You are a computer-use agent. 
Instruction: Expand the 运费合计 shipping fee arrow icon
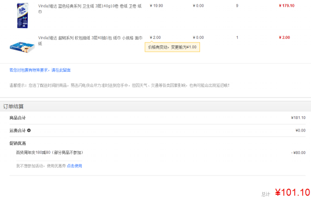(x=29, y=130)
